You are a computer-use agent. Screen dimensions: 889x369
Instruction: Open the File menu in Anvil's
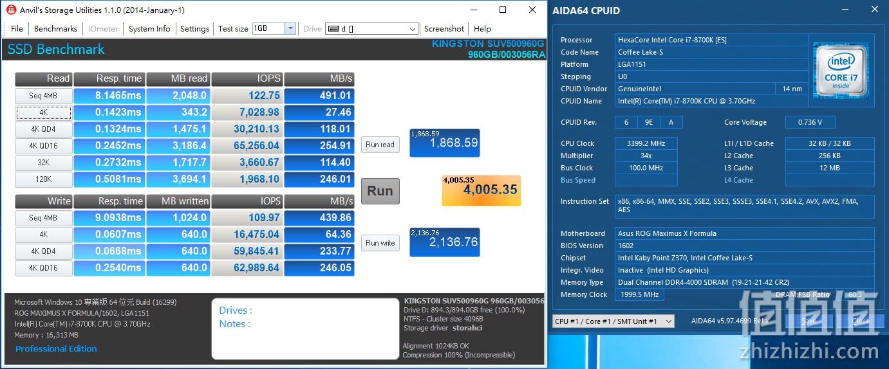[17, 28]
